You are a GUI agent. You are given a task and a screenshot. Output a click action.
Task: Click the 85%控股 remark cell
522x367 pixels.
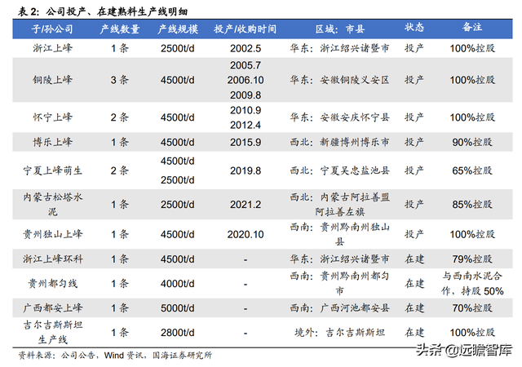[x=472, y=204]
